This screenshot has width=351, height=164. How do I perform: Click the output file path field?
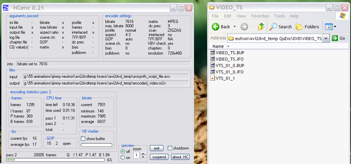(106, 83)
